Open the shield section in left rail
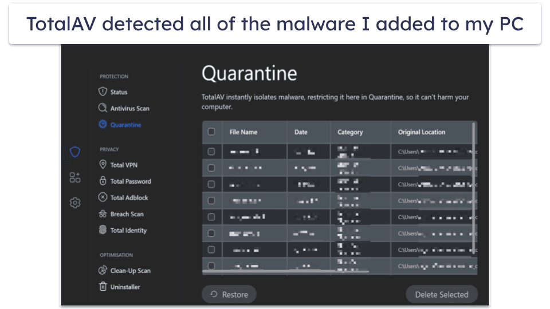This screenshot has height=309, width=550. (x=74, y=152)
